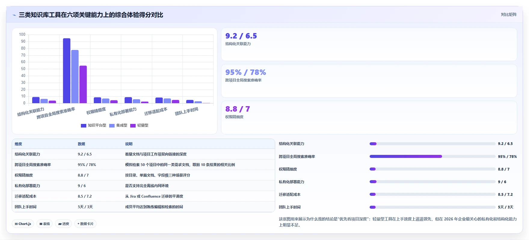Click the 8.8 / 7 stat card value
The width and height of the screenshot is (529, 240).
click(238, 109)
